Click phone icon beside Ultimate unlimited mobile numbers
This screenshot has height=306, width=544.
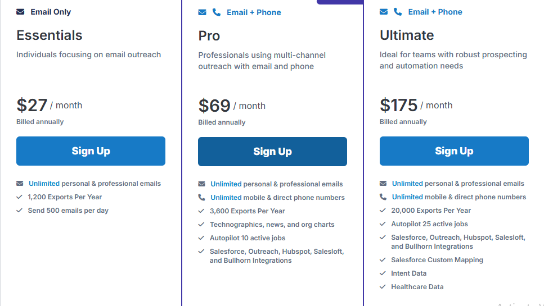click(x=383, y=197)
